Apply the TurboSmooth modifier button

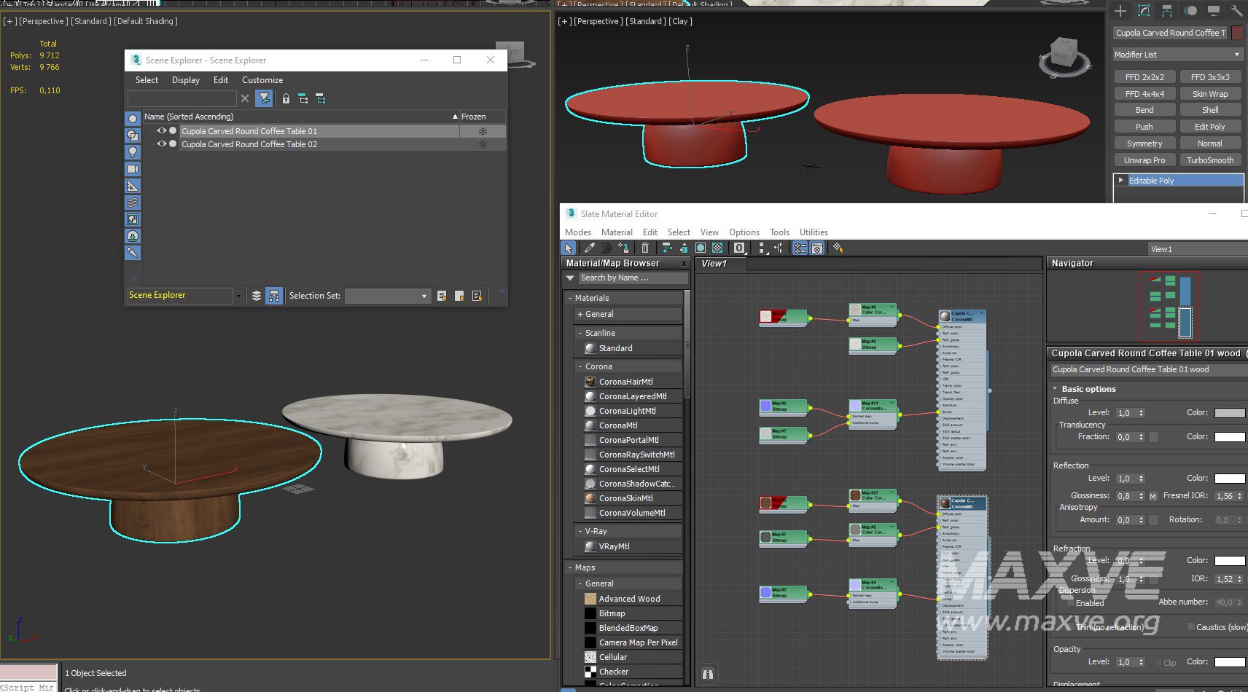[x=1209, y=160]
